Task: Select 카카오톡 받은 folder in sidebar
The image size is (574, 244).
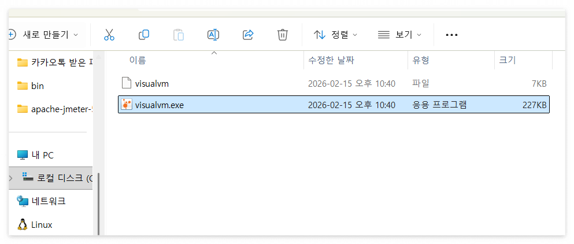Action: (61, 63)
